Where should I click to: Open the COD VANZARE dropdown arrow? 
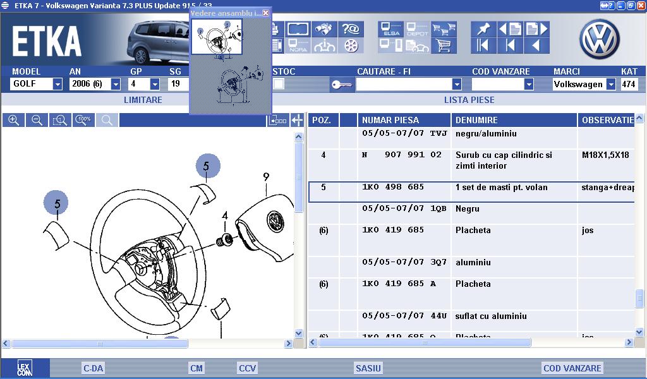tap(529, 84)
